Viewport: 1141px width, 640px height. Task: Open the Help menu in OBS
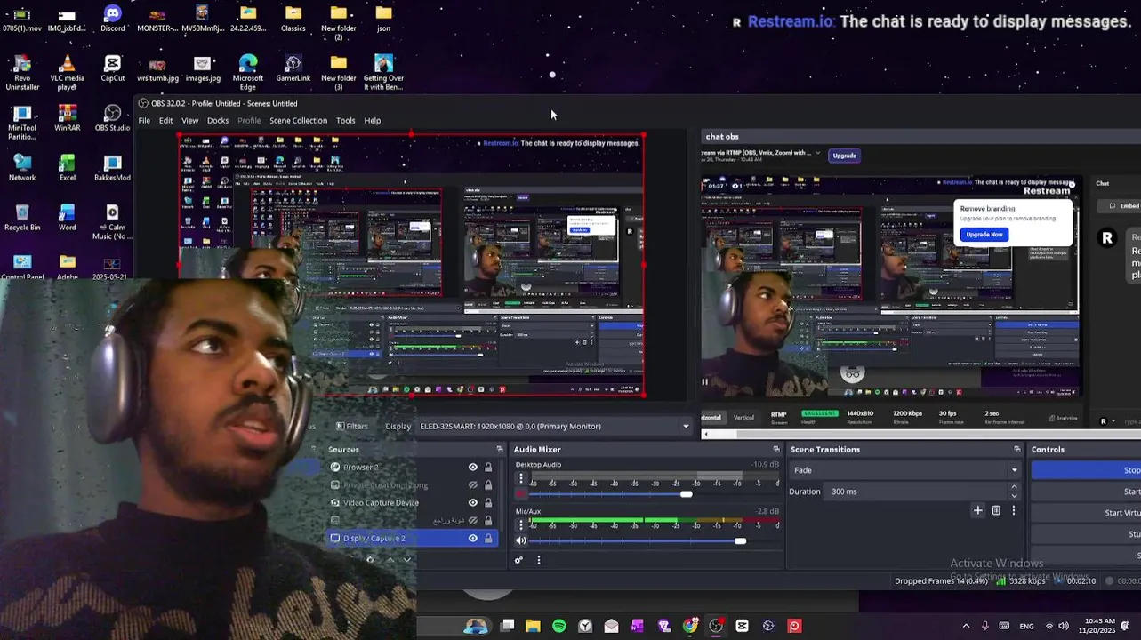(372, 121)
